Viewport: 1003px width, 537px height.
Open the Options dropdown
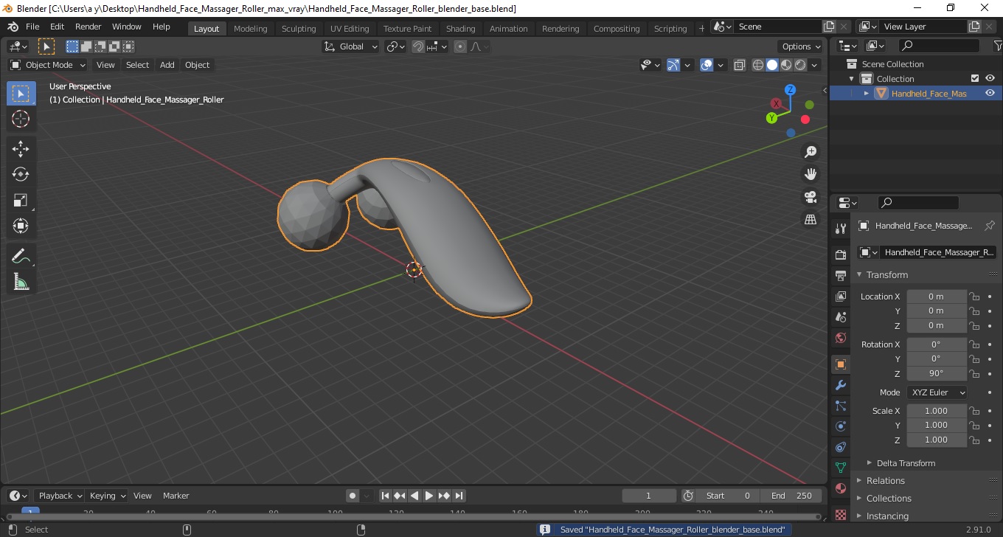[x=801, y=46]
